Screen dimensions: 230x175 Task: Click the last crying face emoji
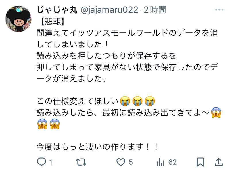pyautogui.click(x=150, y=101)
